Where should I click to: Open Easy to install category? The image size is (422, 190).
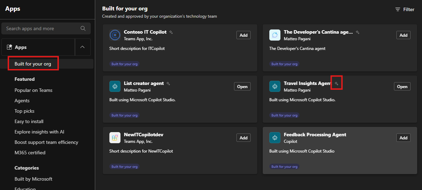29,121
